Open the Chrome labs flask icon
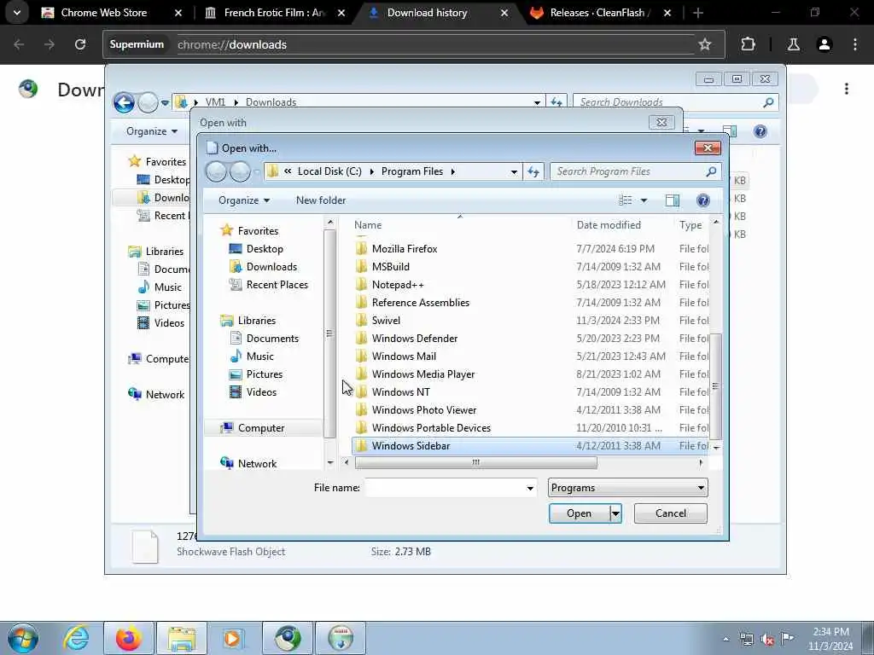Screen dimensions: 874x655 [x=793, y=44]
